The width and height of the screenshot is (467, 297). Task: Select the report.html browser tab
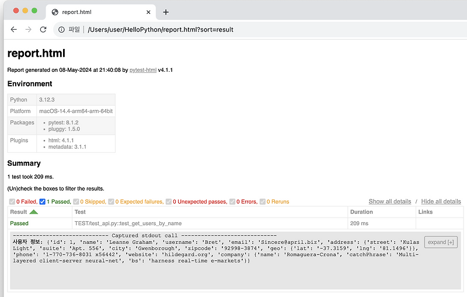pyautogui.click(x=100, y=12)
